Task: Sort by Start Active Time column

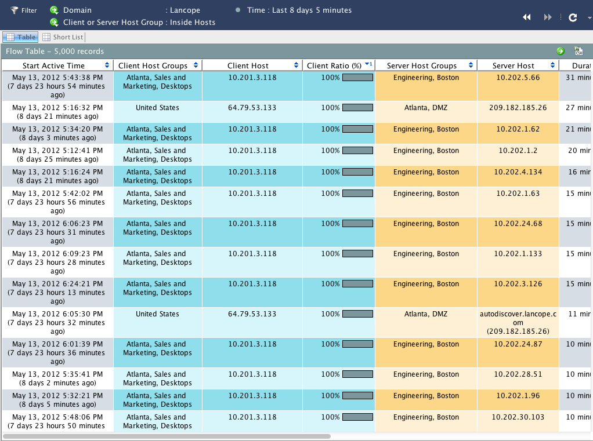Action: click(53, 65)
